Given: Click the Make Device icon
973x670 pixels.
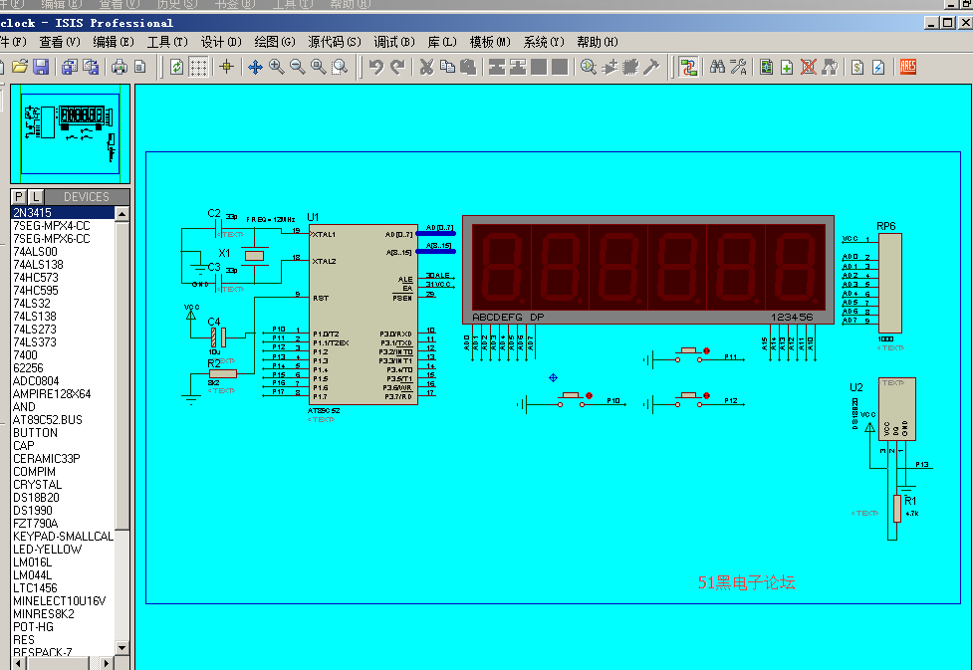Looking at the screenshot, I should click(x=609, y=67).
